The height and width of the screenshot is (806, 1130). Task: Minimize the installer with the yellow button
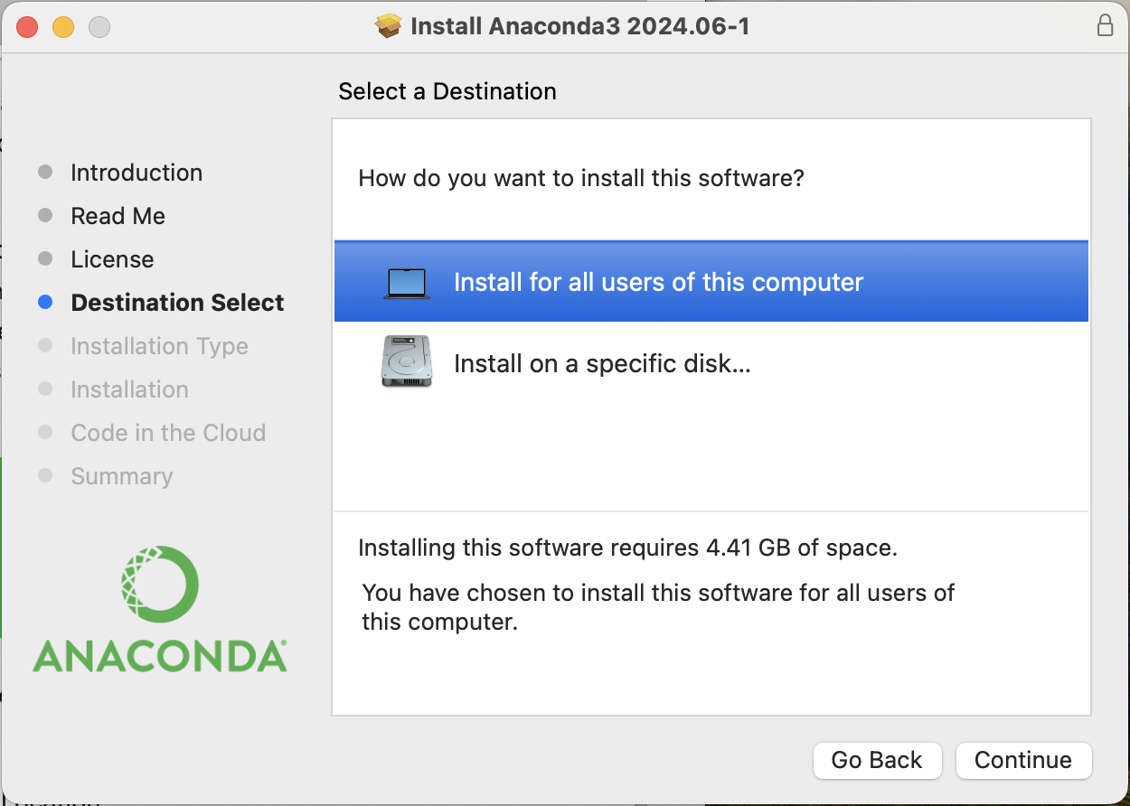click(x=63, y=27)
